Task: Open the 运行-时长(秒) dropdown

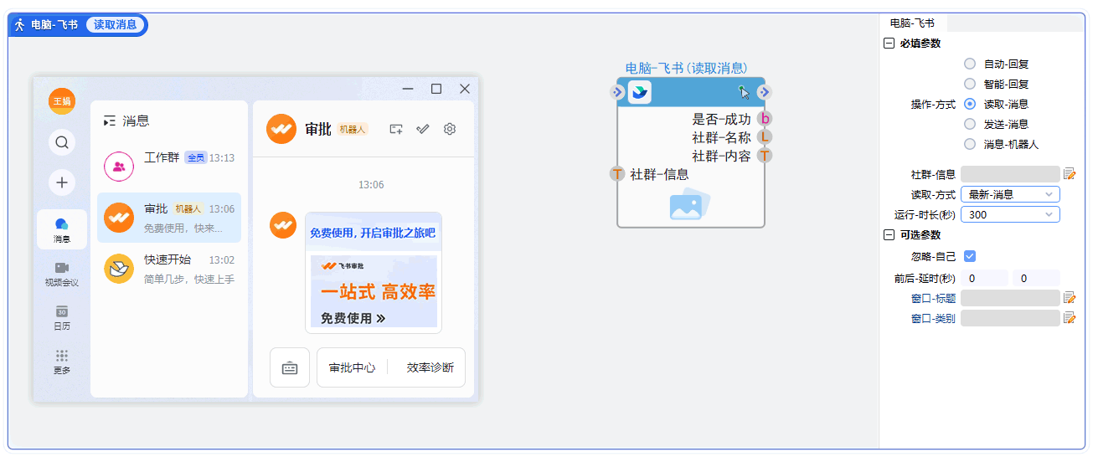Action: [1010, 214]
